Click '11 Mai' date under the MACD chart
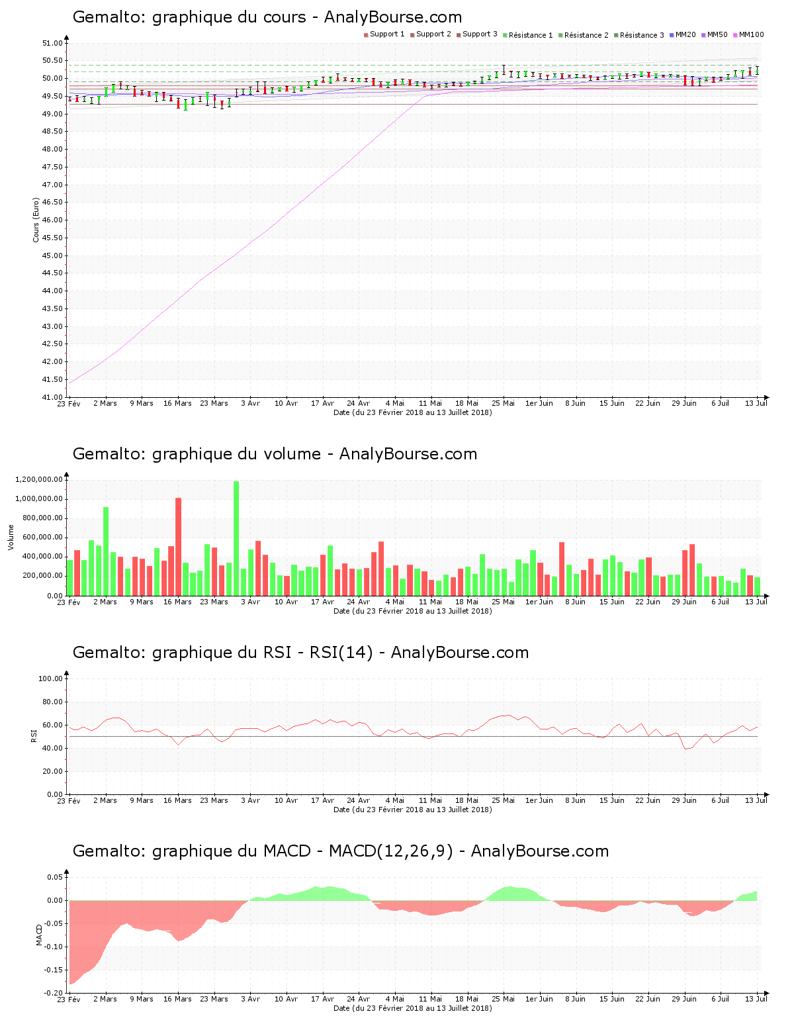Viewport: 794px width, 1026px height. 431,999
